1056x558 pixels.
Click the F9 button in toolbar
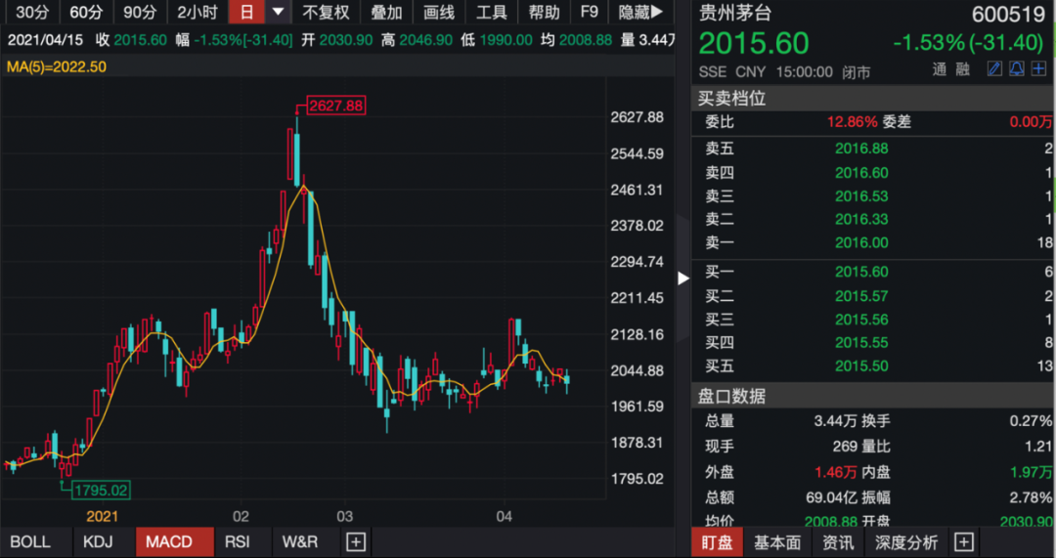(590, 12)
